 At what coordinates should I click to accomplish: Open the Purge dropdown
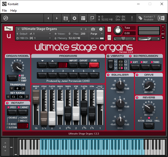(97, 34)
